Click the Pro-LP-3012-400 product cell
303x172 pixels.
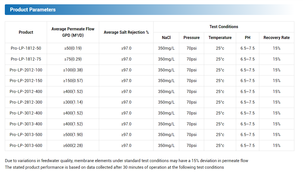click(26, 113)
